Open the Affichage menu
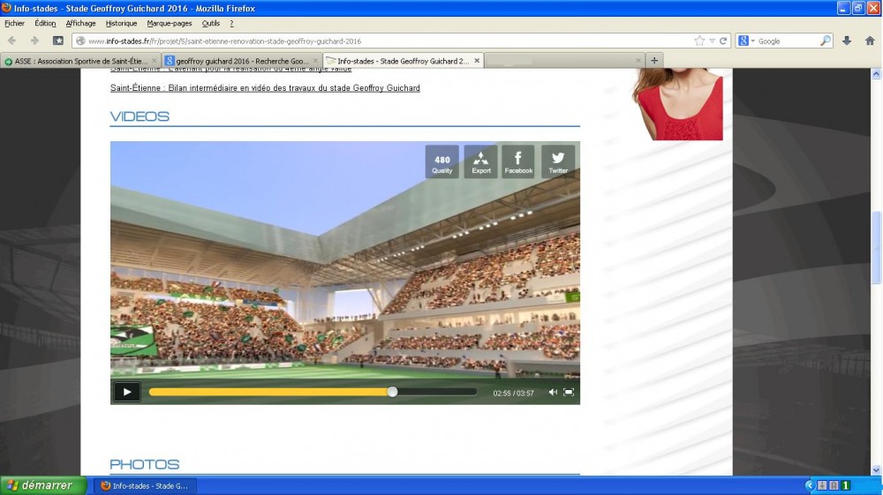 [x=80, y=23]
